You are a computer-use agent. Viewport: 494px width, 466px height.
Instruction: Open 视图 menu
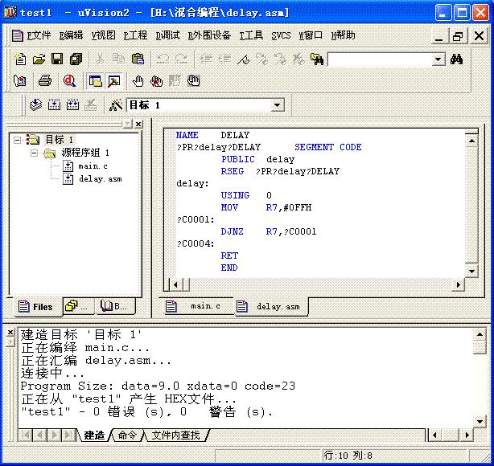103,35
